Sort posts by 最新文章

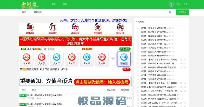click(x=125, y=90)
